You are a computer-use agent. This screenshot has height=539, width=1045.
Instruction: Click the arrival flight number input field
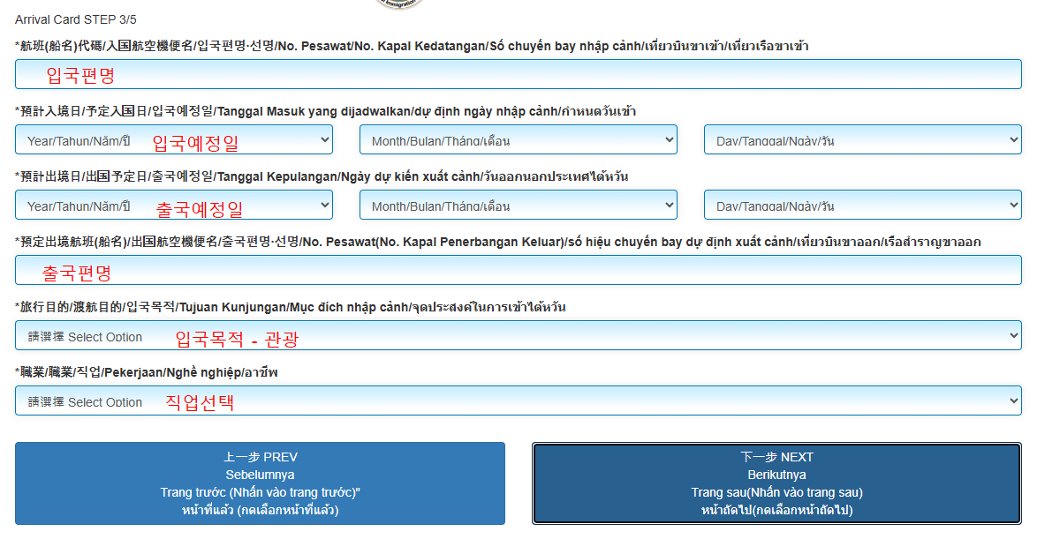[518, 74]
